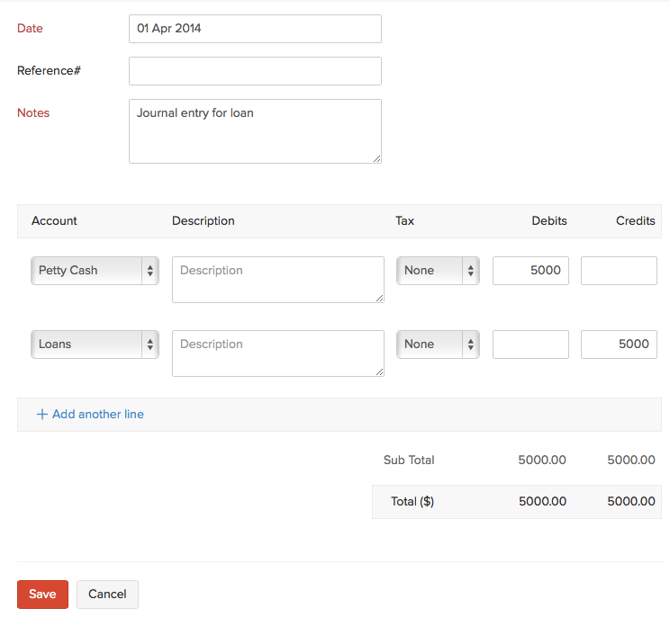
Task: Click the empty Credits field for Petty Cash
Action: 619,271
